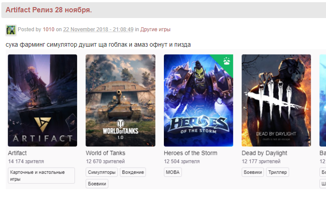The width and height of the screenshot is (326, 198).
Task: Select the 'Карточные и настольные игры' tag
Action: pyautogui.click(x=41, y=176)
